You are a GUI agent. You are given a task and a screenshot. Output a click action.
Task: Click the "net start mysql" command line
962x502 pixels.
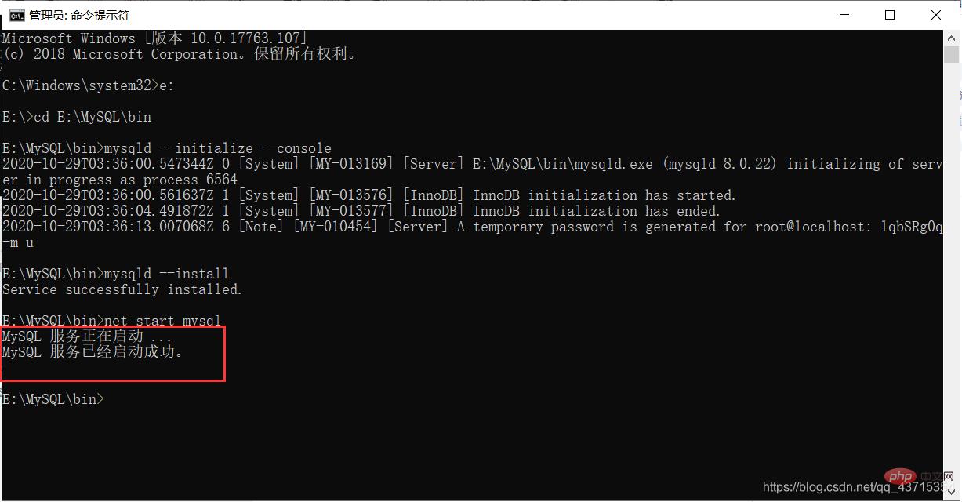point(116,321)
